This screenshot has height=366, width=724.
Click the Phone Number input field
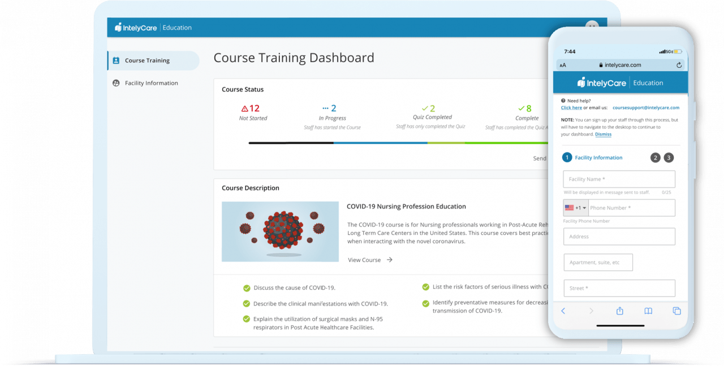(631, 208)
